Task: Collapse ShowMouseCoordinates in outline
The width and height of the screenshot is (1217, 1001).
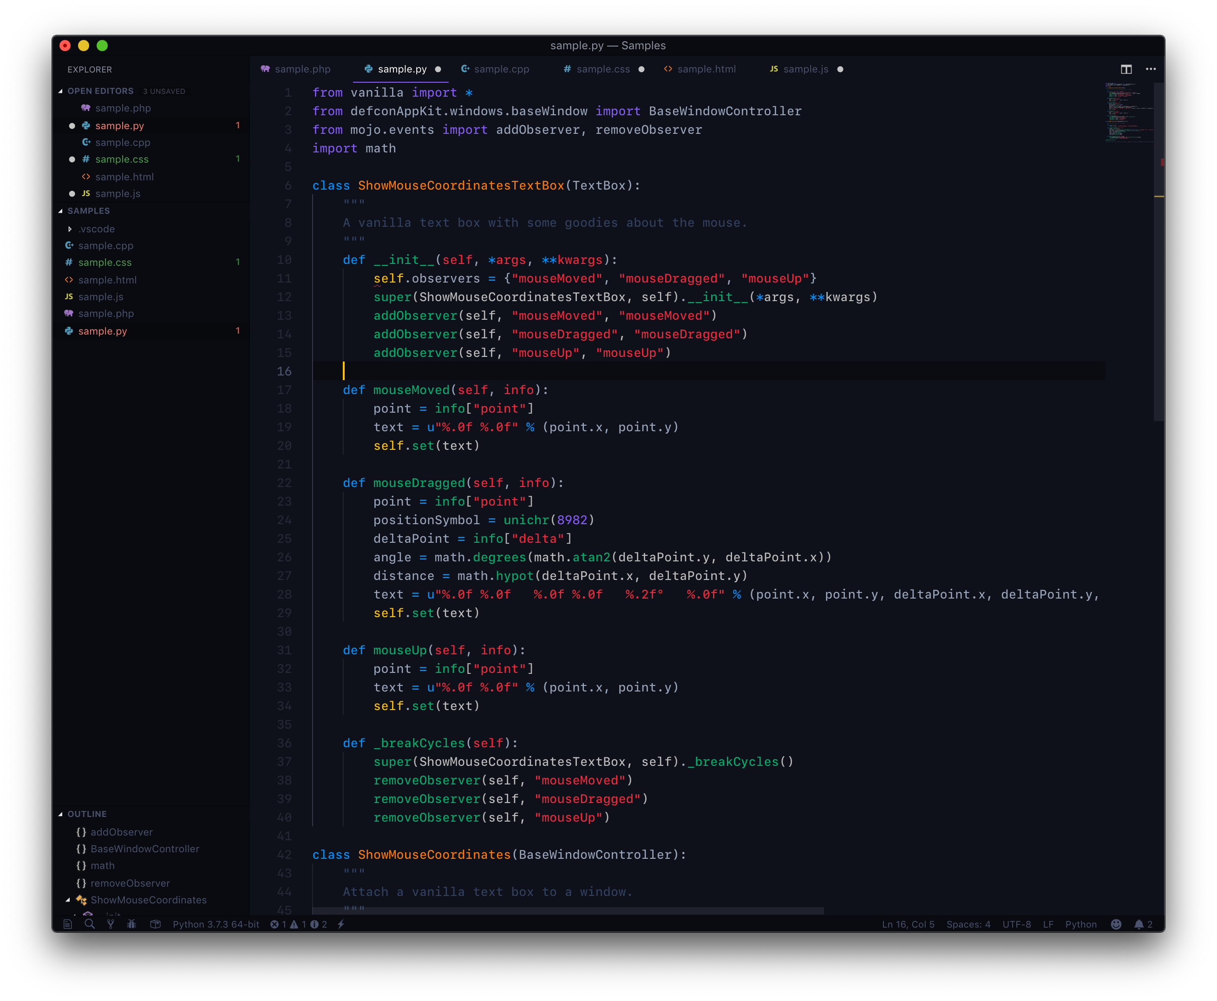Action: 68,900
